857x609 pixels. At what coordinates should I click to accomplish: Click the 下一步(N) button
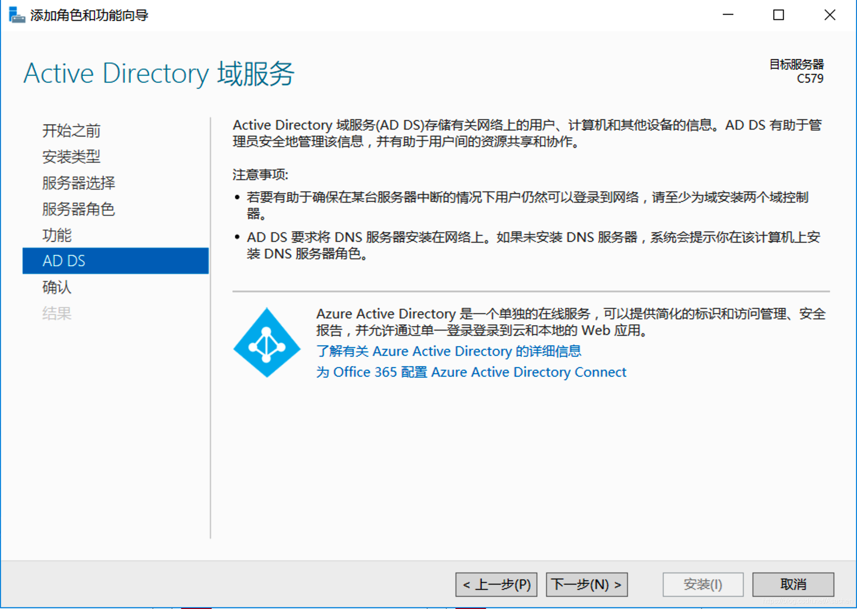coord(587,584)
